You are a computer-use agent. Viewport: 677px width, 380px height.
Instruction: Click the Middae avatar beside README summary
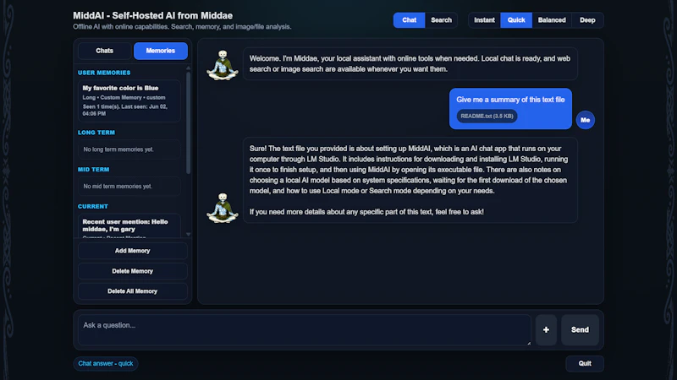pyautogui.click(x=223, y=208)
